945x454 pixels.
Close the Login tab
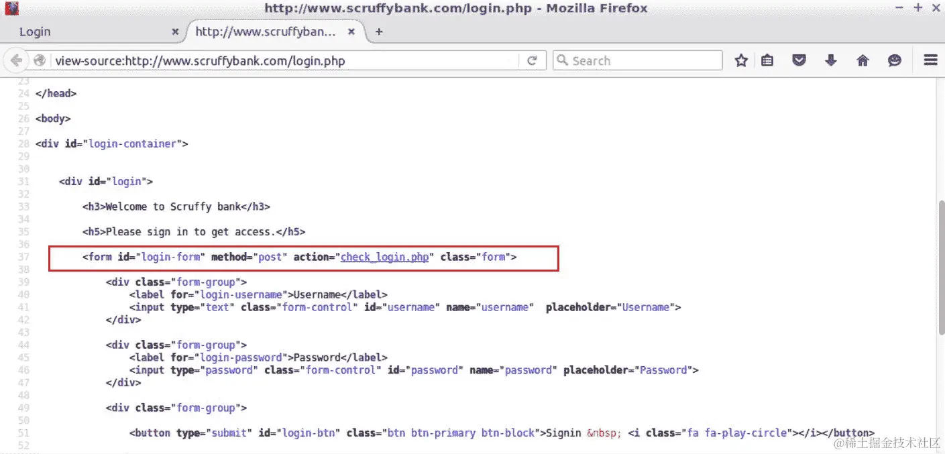coord(175,32)
